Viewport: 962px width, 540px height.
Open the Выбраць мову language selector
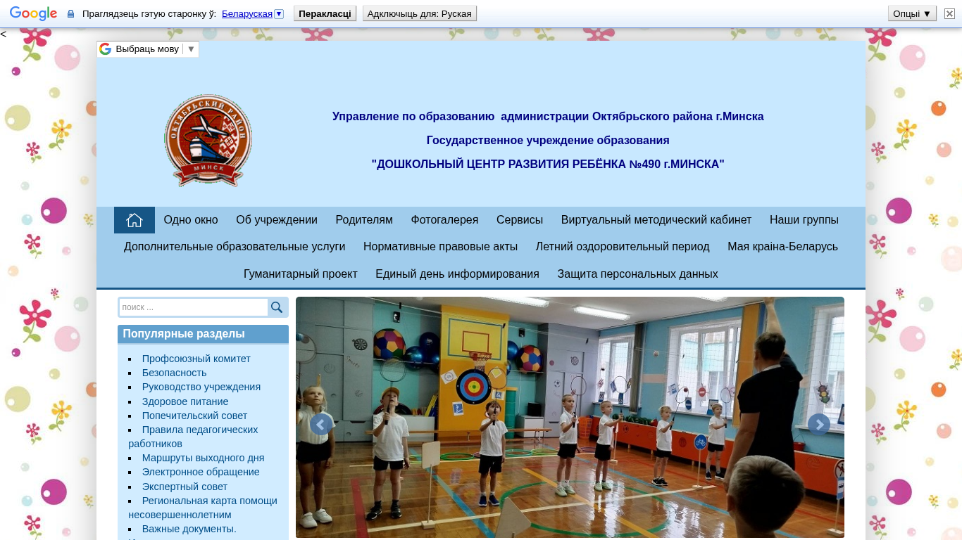coord(148,49)
